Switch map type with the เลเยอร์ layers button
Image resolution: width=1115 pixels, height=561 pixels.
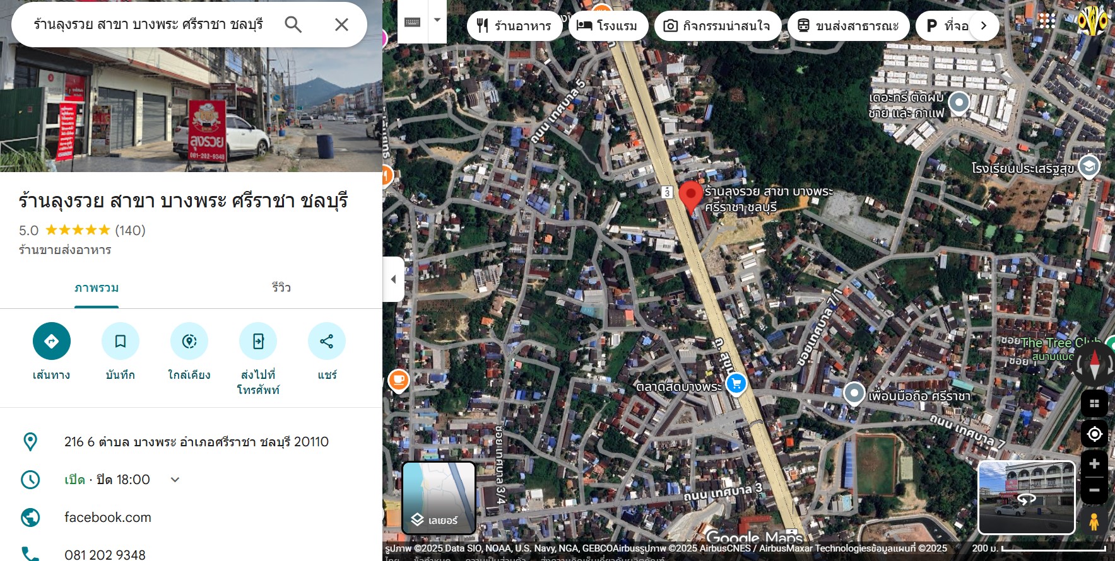(439, 498)
